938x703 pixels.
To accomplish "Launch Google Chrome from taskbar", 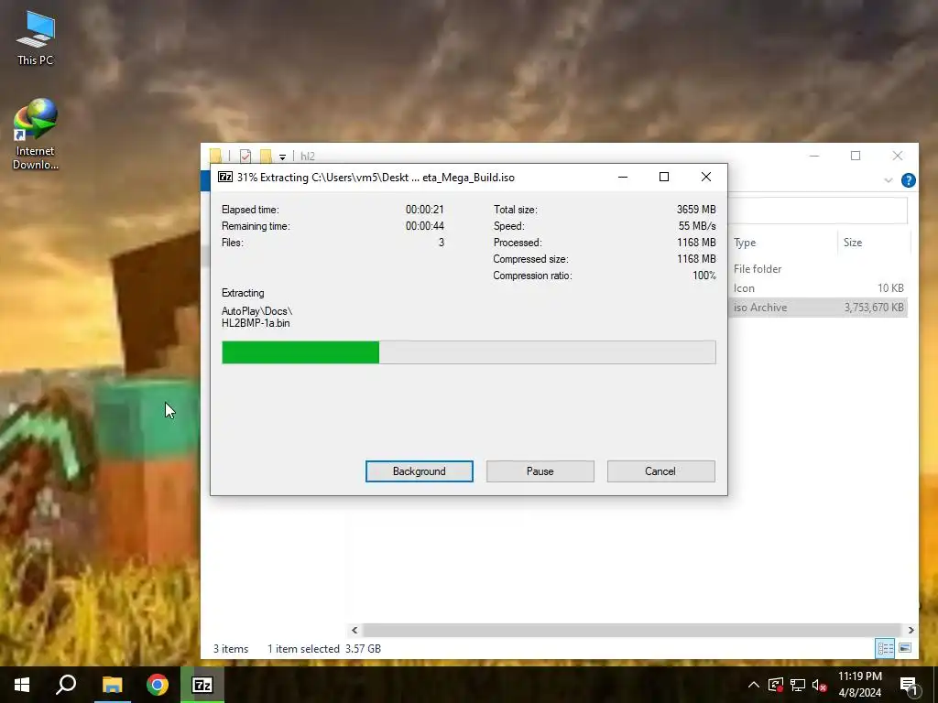I will 158,685.
